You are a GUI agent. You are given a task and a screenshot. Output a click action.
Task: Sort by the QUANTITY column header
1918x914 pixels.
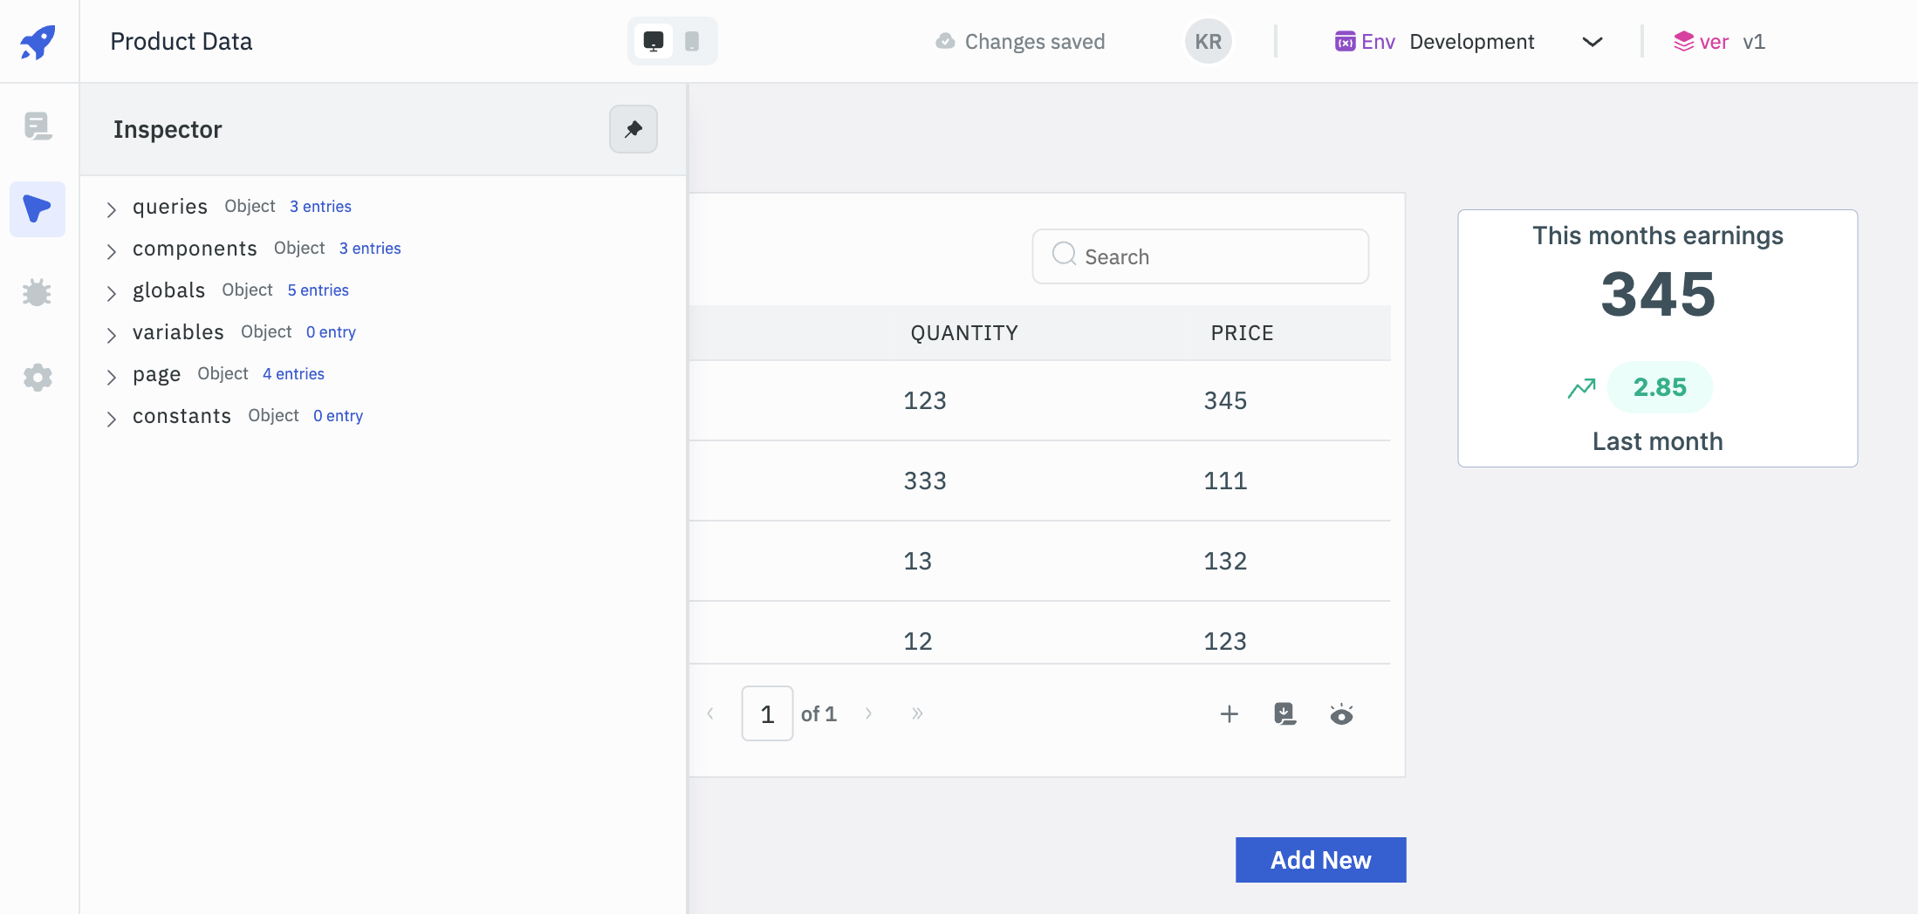coord(963,333)
